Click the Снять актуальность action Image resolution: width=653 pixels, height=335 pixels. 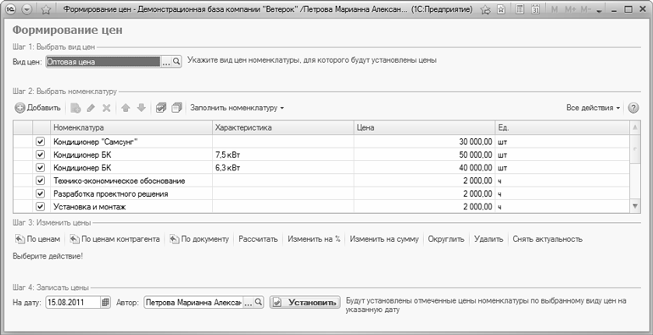point(547,239)
